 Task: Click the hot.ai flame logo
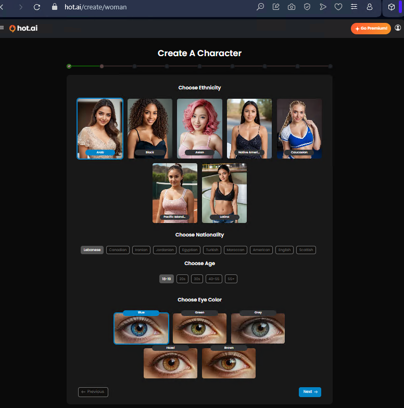[23, 28]
